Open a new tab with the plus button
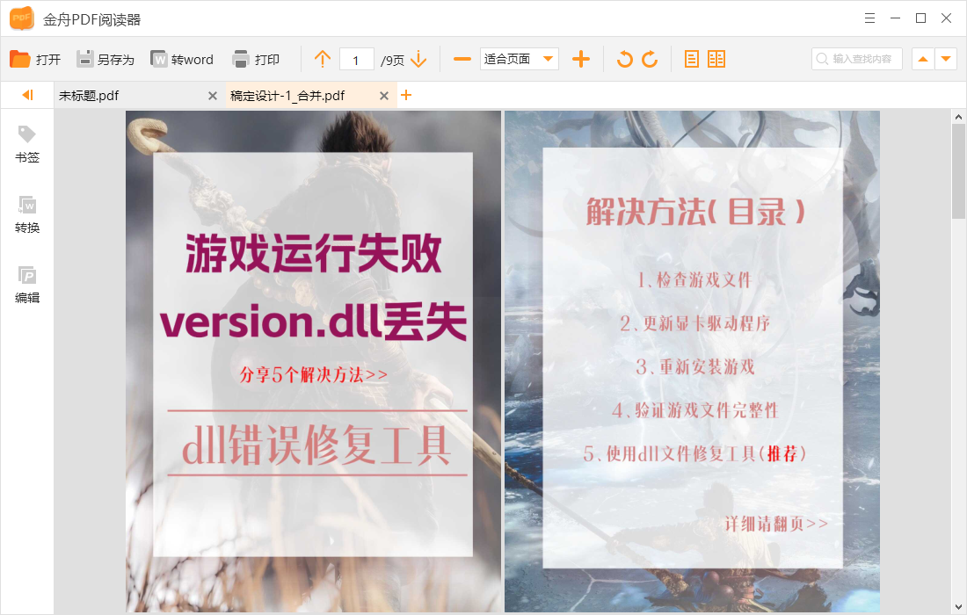This screenshot has height=615, width=967. click(406, 95)
